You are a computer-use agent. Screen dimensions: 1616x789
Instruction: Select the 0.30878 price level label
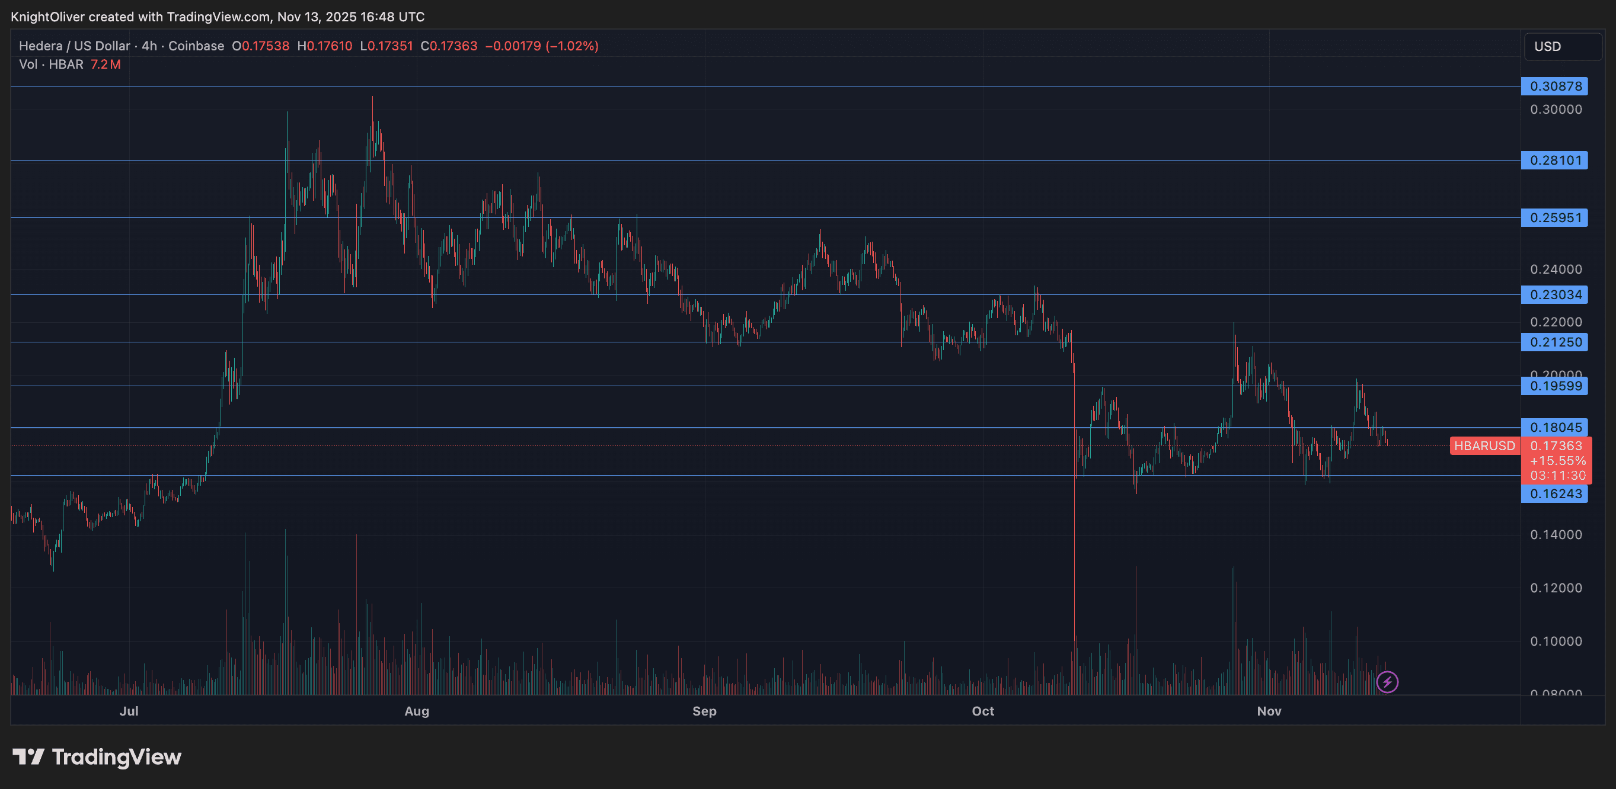[1554, 86]
